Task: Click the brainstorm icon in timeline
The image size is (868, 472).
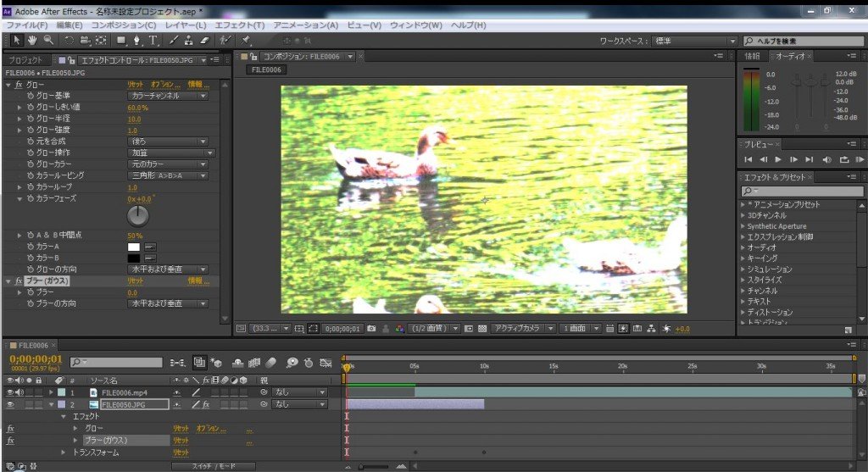Action: point(292,363)
